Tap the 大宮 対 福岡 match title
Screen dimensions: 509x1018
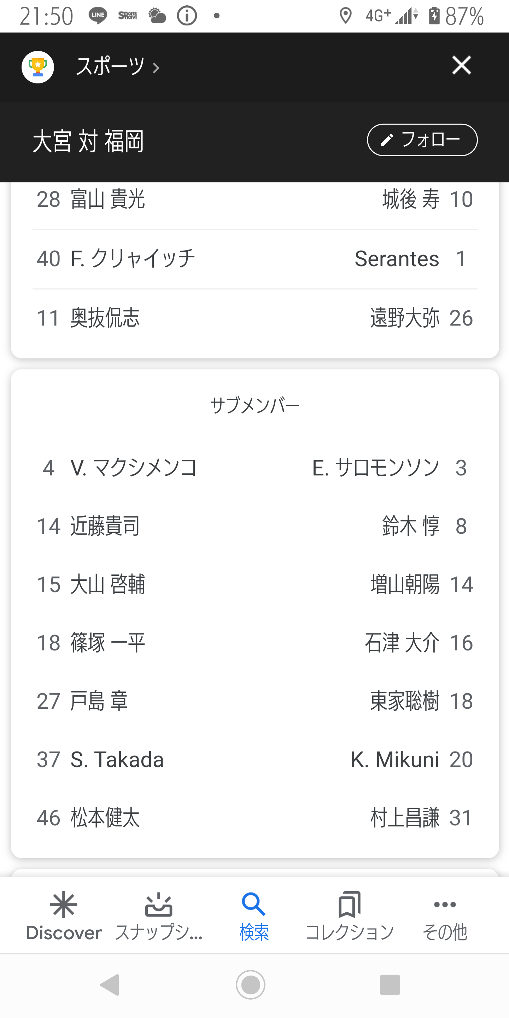pyautogui.click(x=88, y=141)
